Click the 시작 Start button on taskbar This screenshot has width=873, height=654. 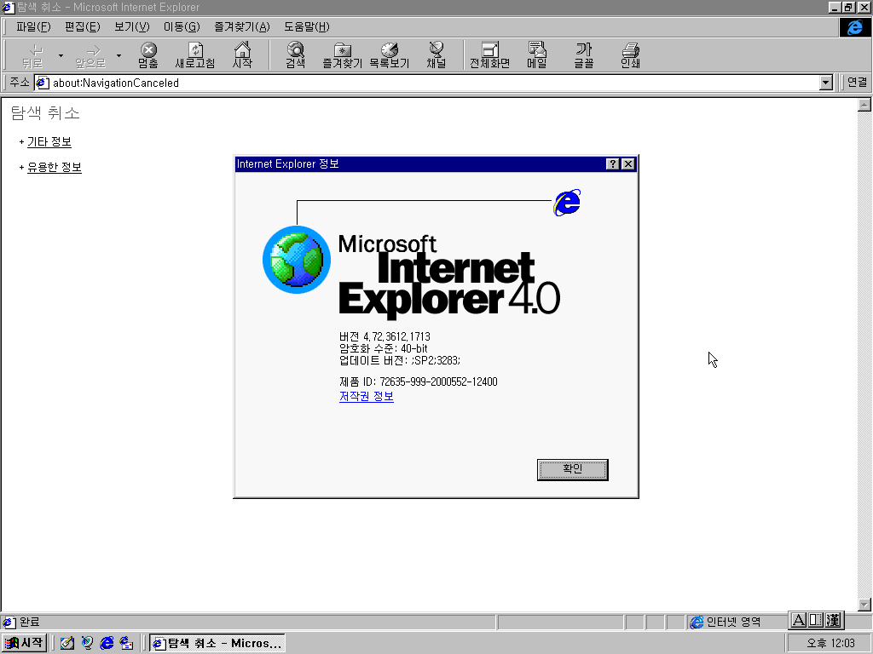[x=24, y=643]
